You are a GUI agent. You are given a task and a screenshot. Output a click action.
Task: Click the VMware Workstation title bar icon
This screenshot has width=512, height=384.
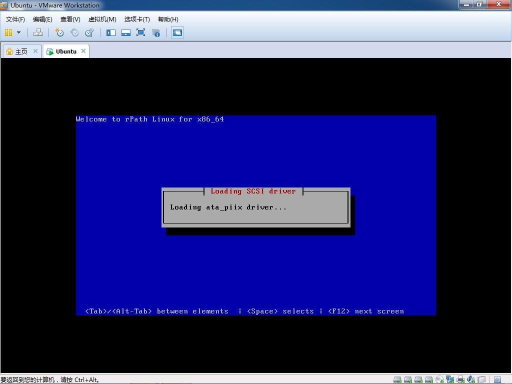point(4,5)
